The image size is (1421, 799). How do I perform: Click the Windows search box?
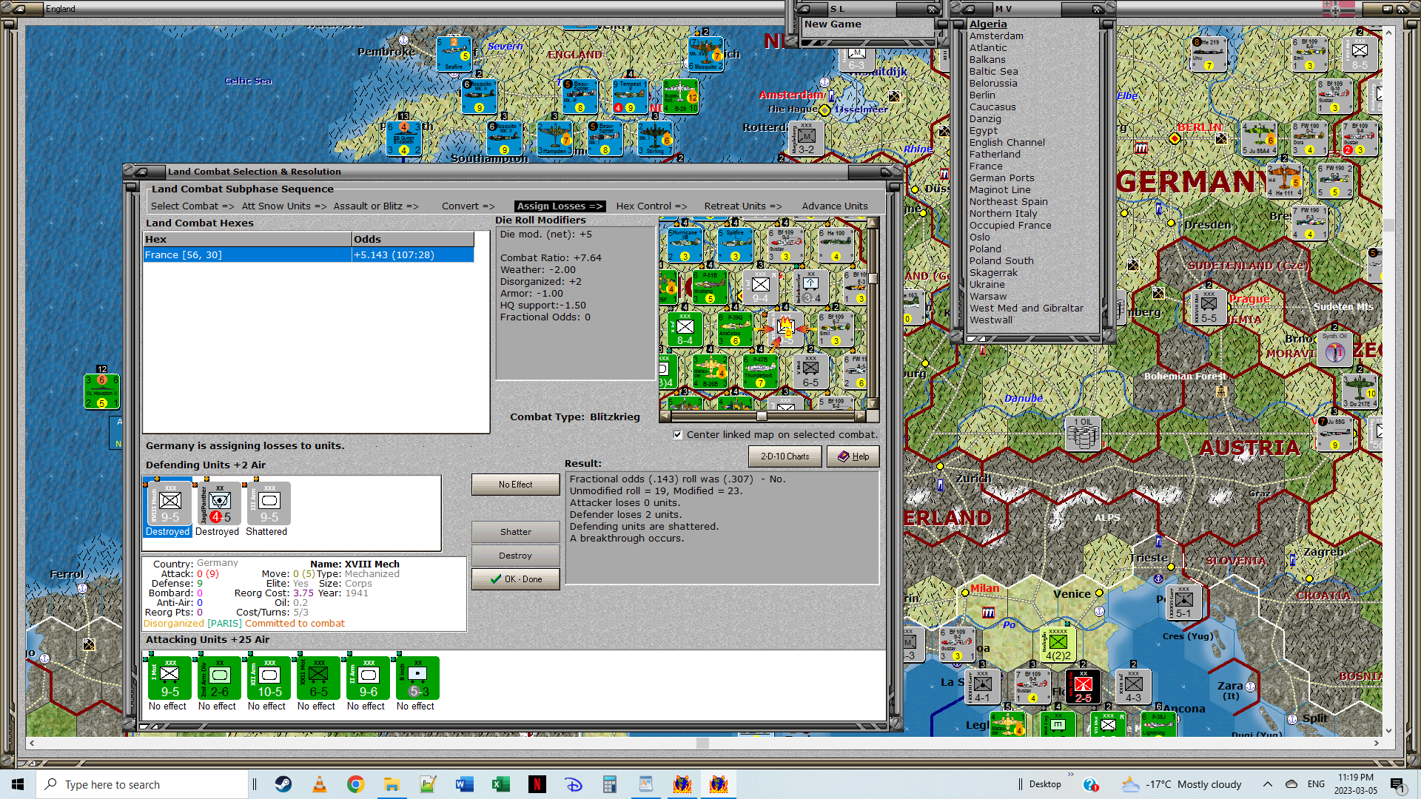click(x=142, y=784)
